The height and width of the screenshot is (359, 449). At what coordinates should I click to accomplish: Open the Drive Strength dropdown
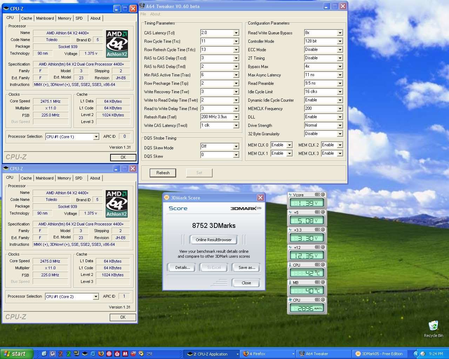coord(340,126)
